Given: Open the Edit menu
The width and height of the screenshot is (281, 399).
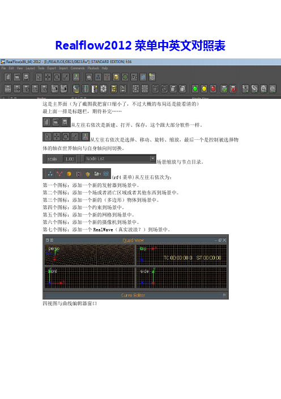Looking at the screenshot, I should click(11, 68).
